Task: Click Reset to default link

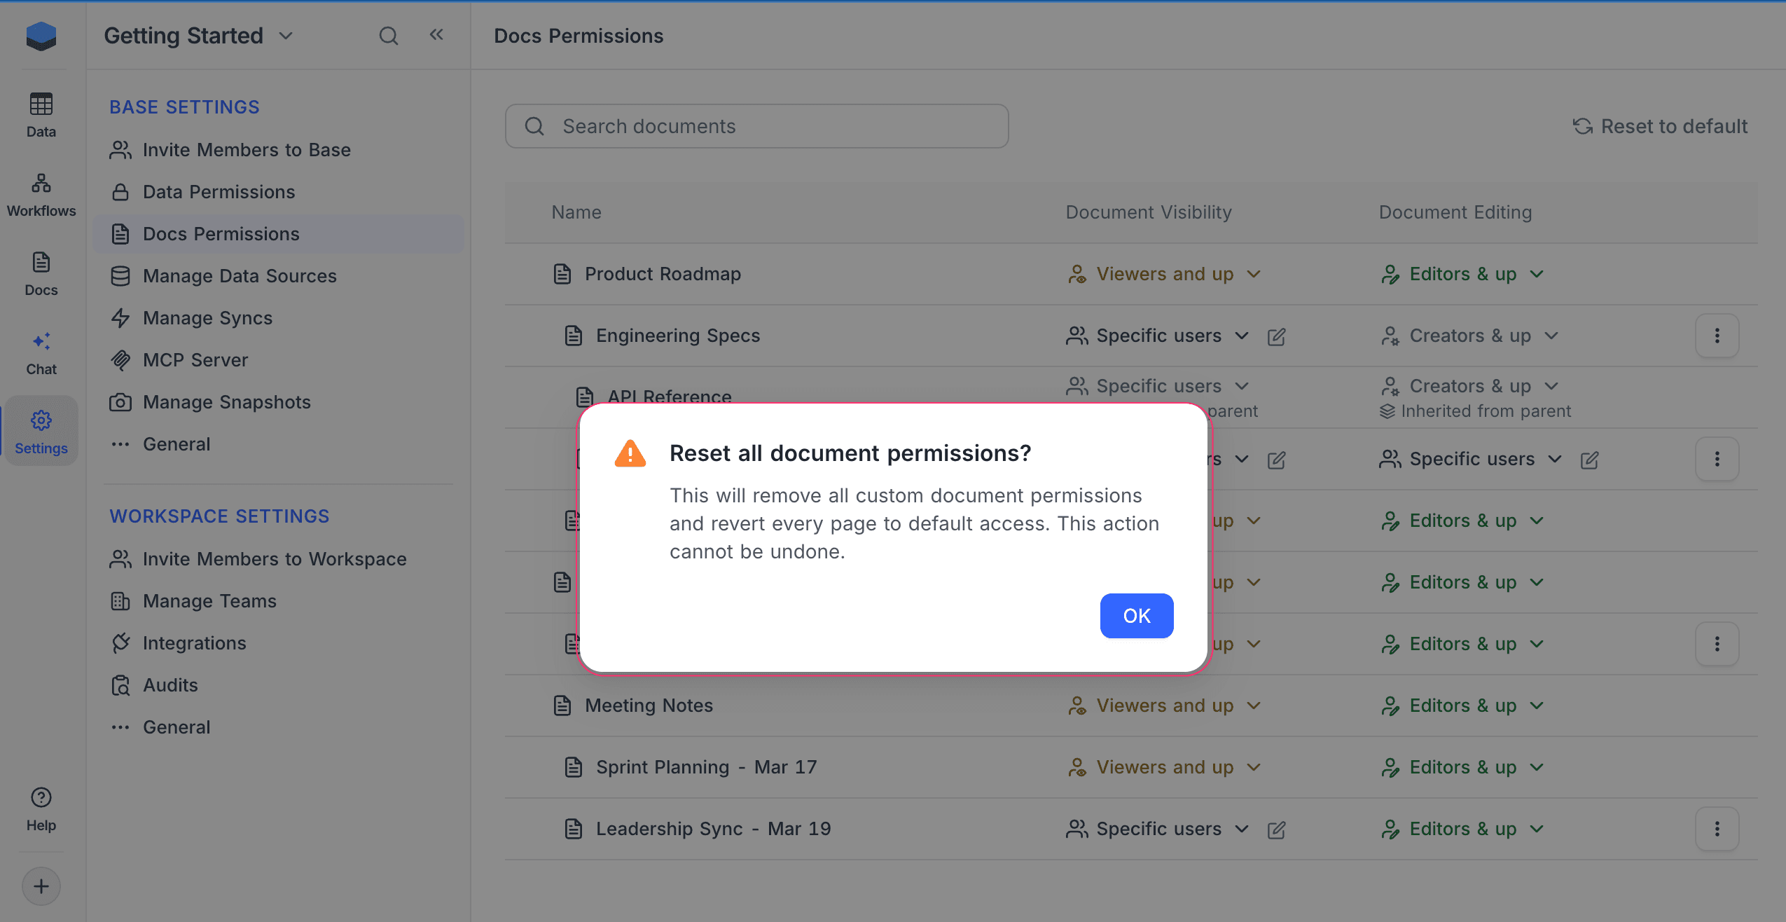Action: [x=1661, y=127]
